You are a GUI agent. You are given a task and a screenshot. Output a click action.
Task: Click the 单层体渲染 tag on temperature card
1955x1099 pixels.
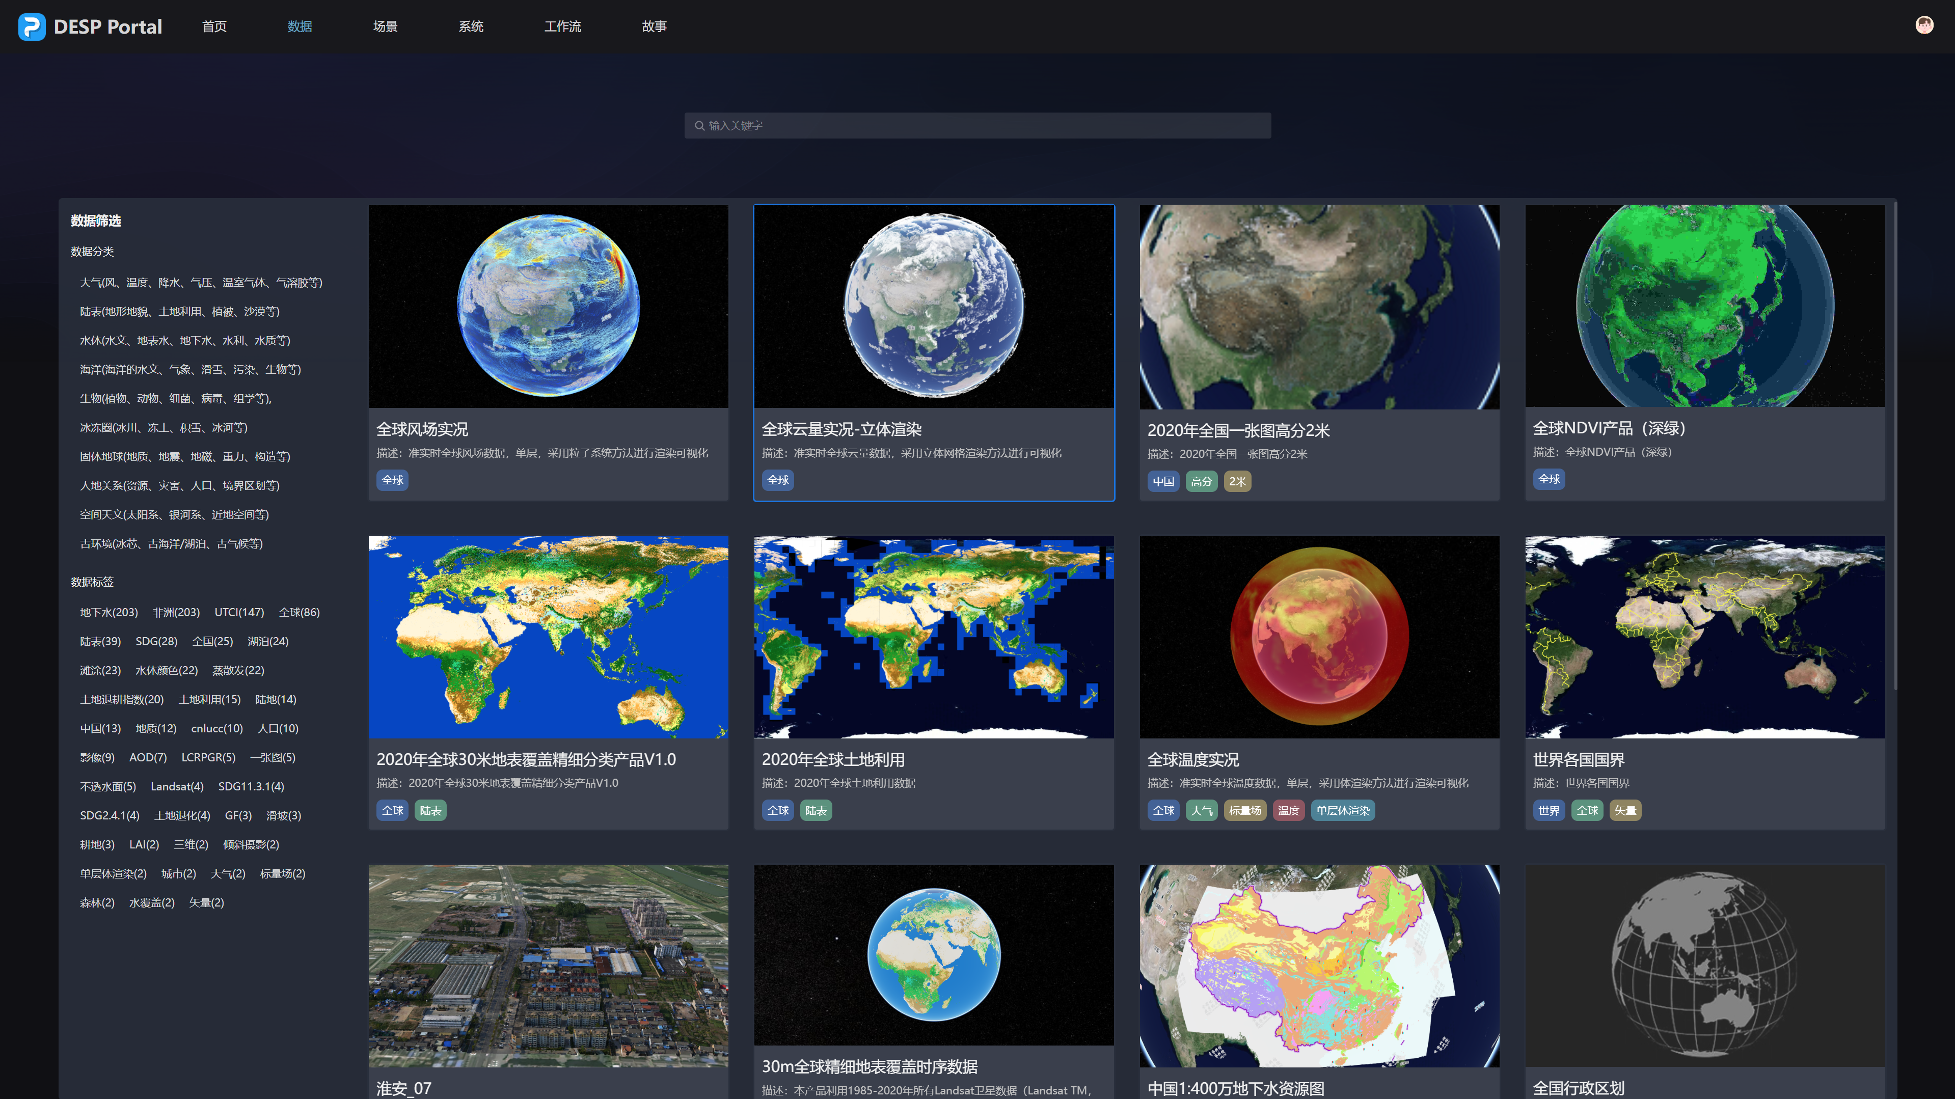coord(1343,811)
